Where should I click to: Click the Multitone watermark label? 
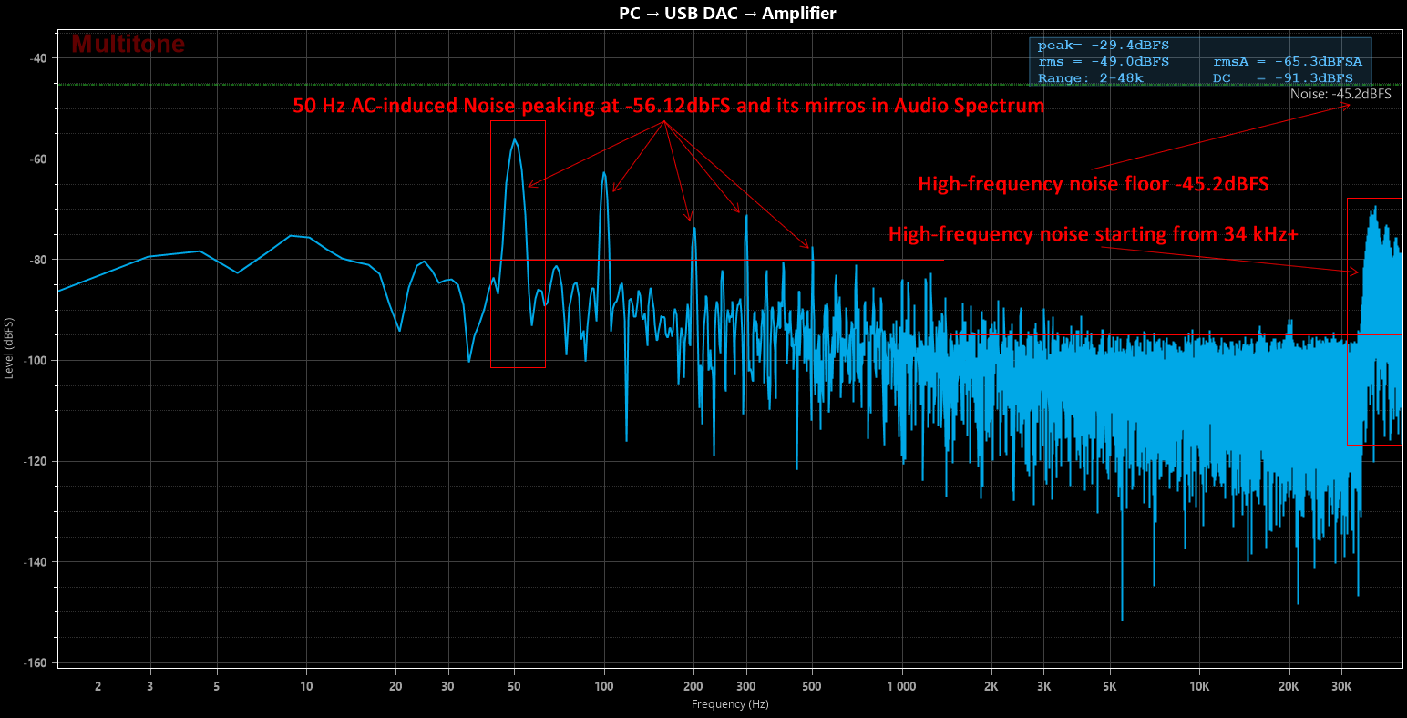[128, 44]
